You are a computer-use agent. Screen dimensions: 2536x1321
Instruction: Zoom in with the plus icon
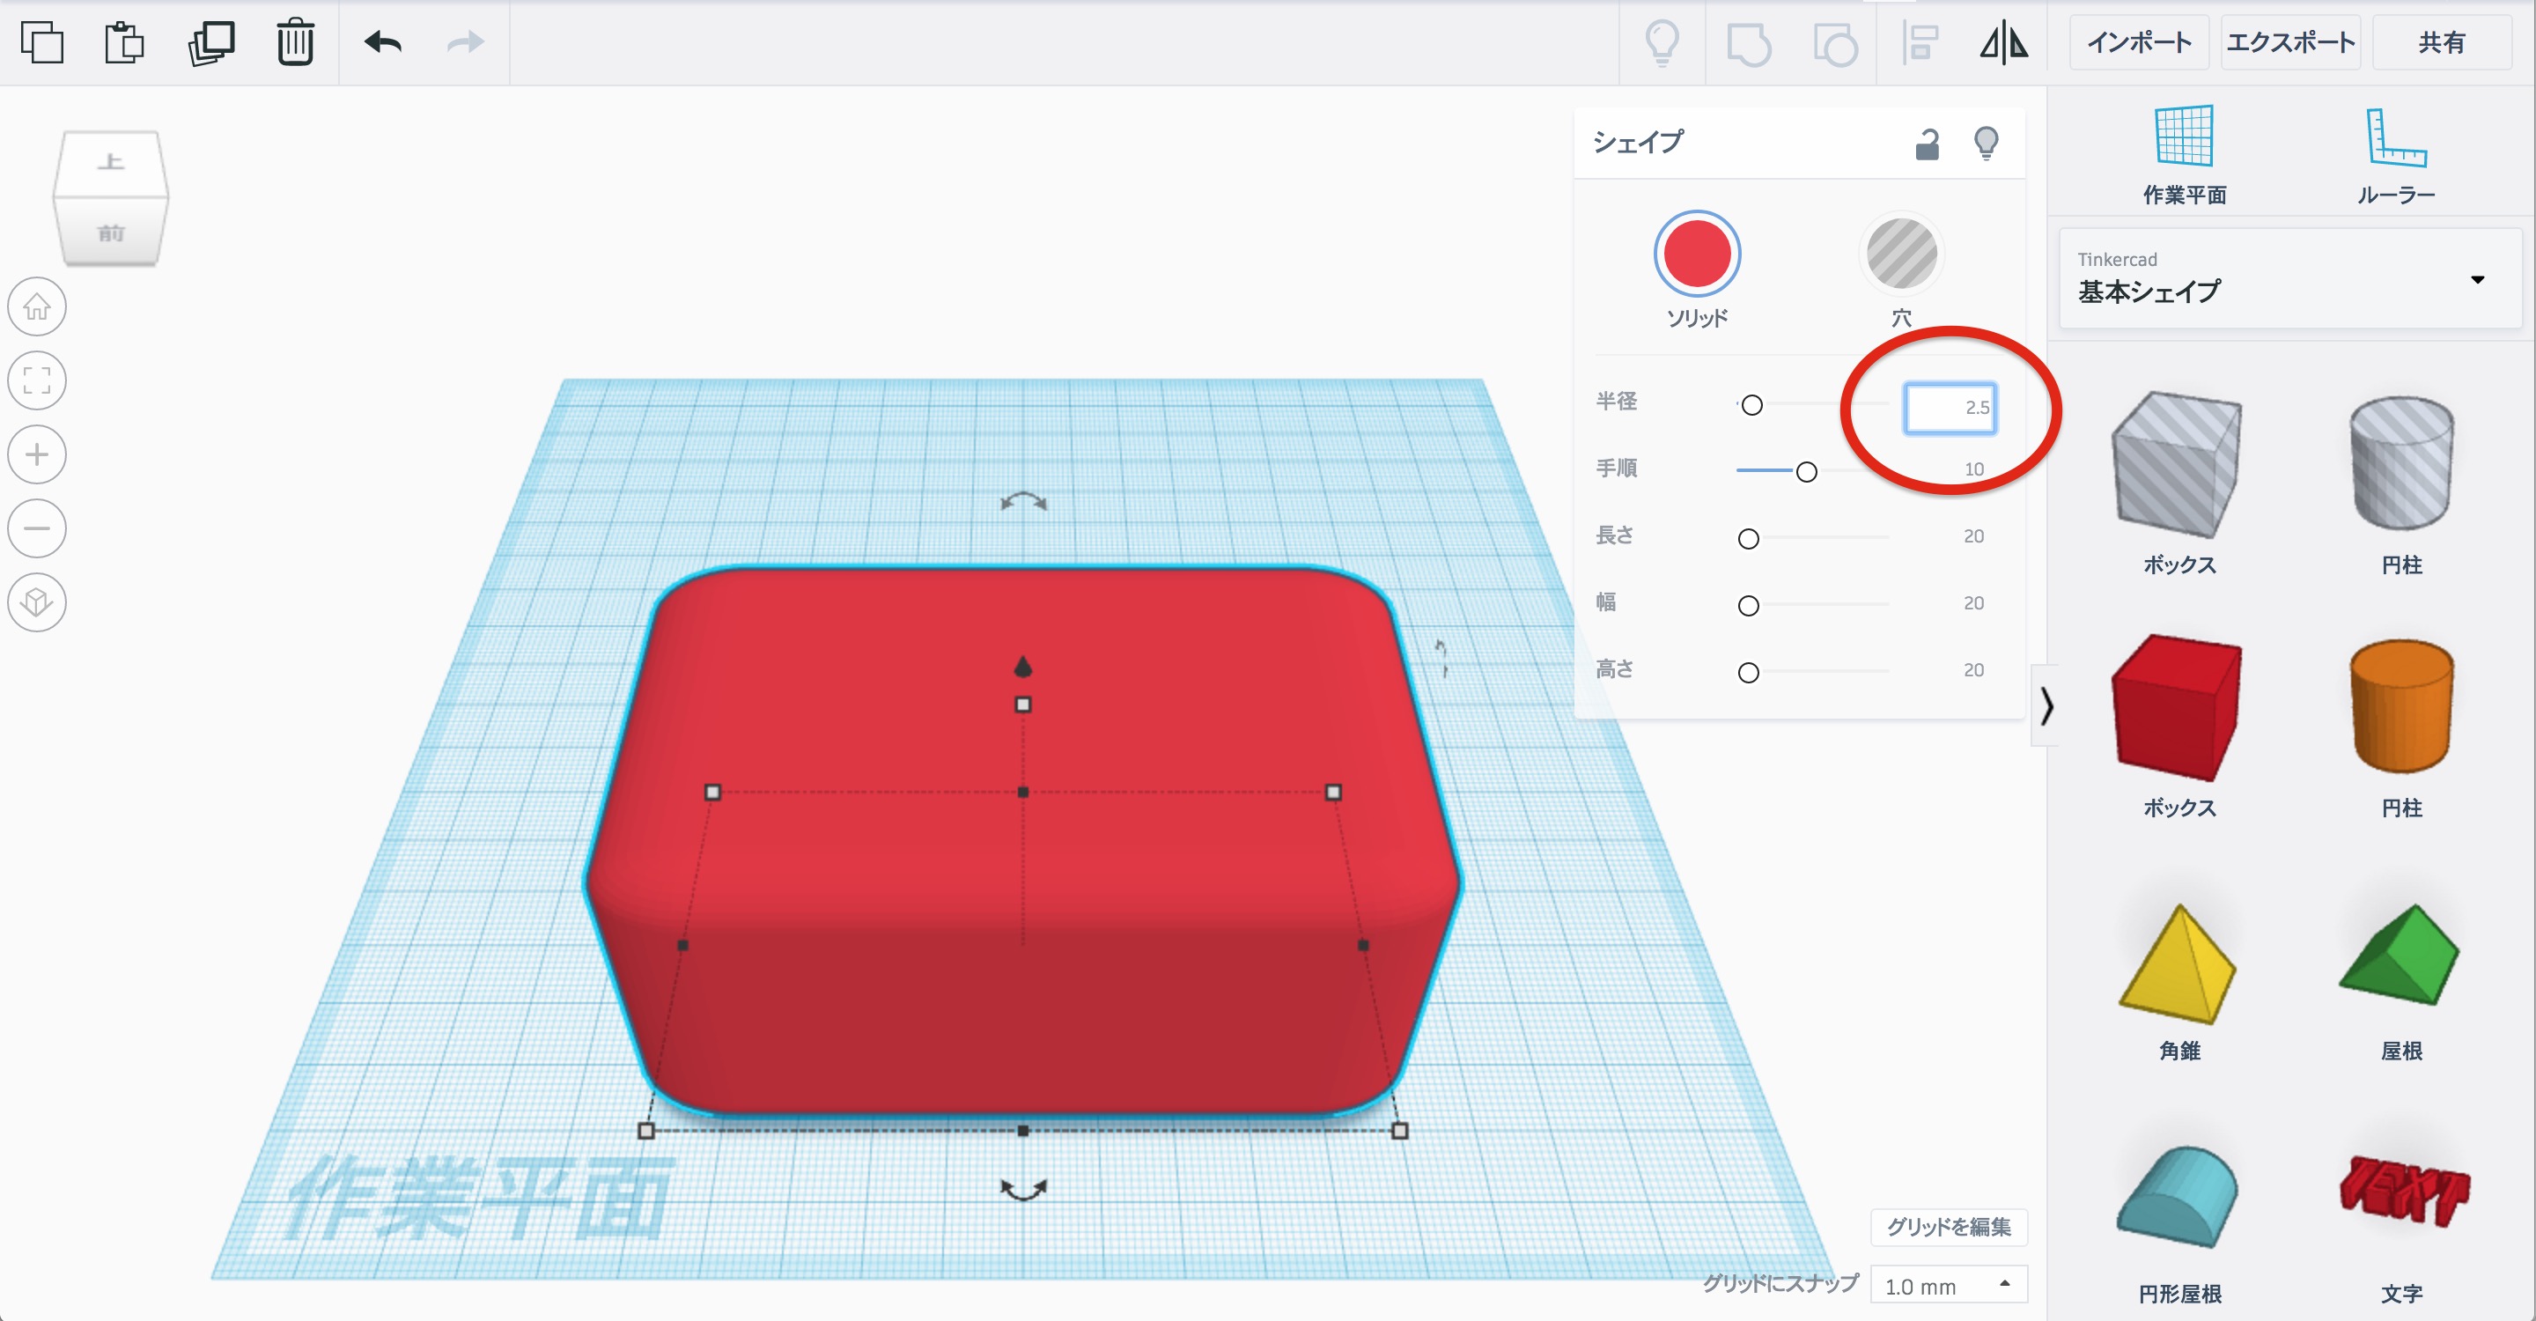click(x=37, y=454)
